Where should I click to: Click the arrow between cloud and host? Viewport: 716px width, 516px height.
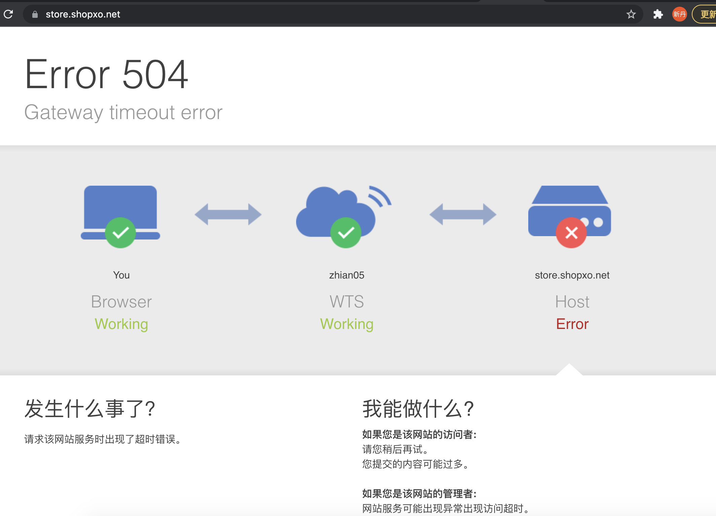[463, 214]
